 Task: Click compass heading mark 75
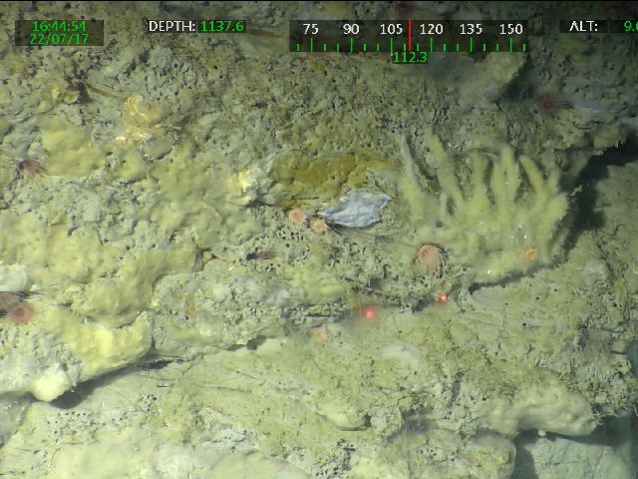click(x=310, y=29)
